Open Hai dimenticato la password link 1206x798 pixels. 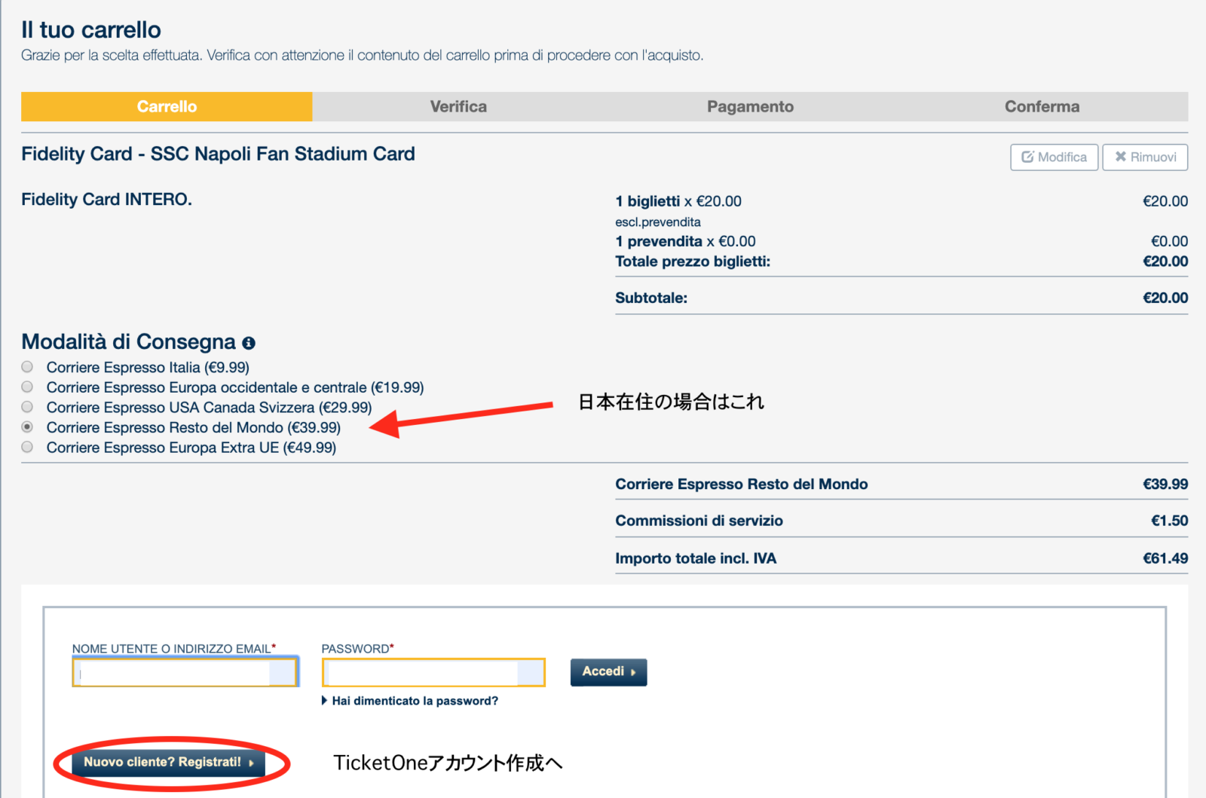(x=415, y=701)
